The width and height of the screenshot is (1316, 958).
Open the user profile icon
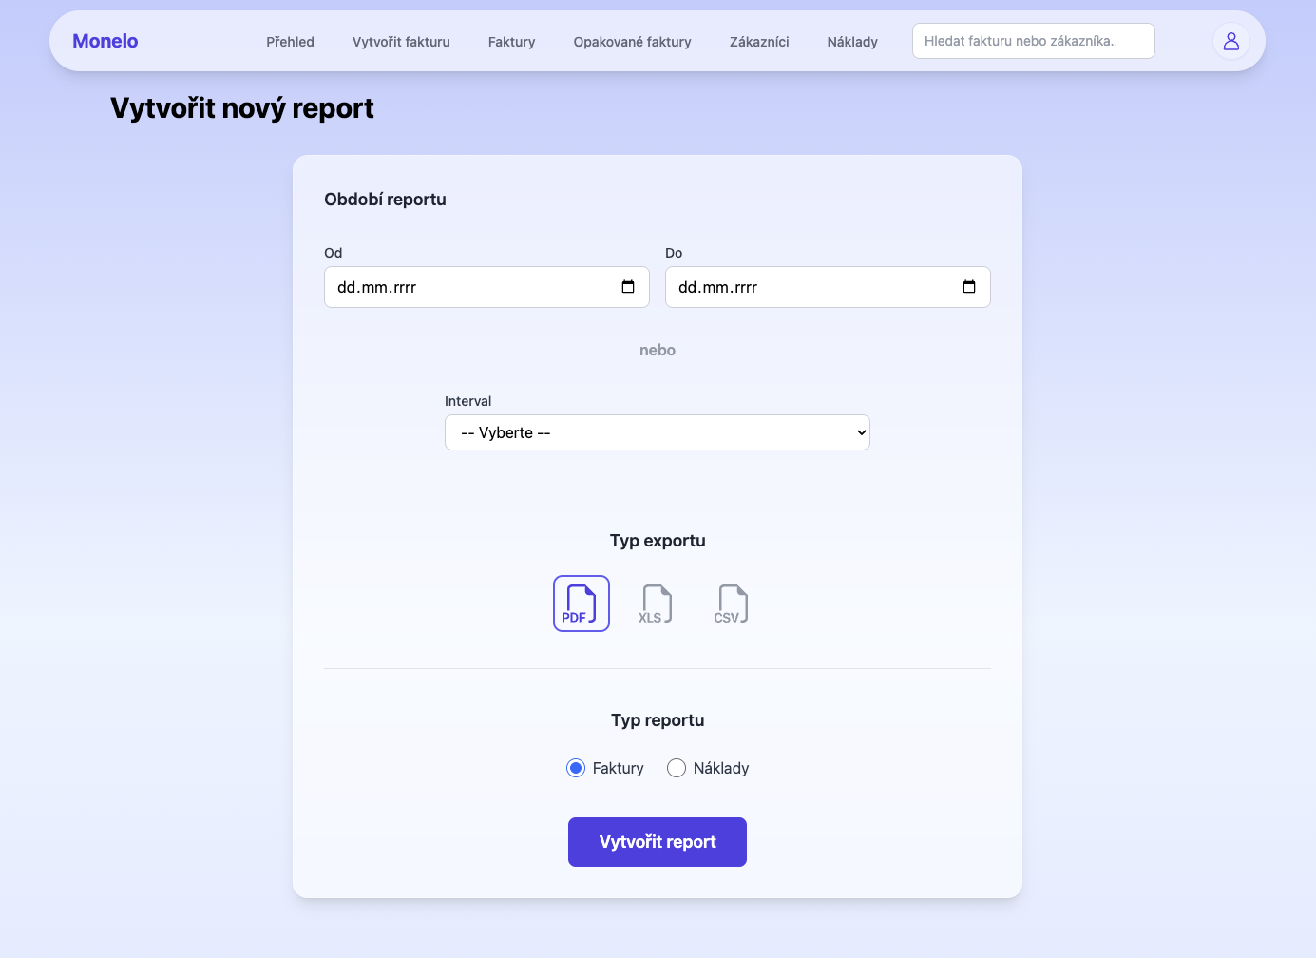point(1231,41)
